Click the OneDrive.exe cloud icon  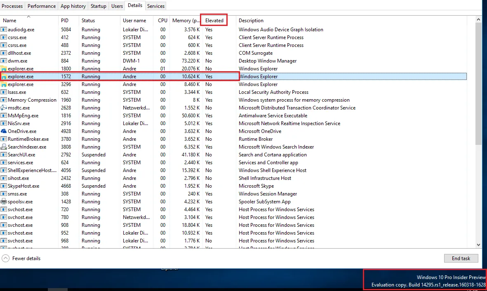click(4, 131)
